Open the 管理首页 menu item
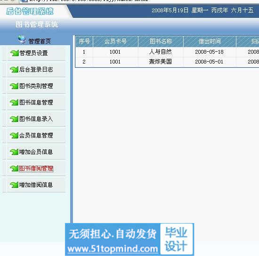This screenshot has width=259, height=256. (x=40, y=41)
